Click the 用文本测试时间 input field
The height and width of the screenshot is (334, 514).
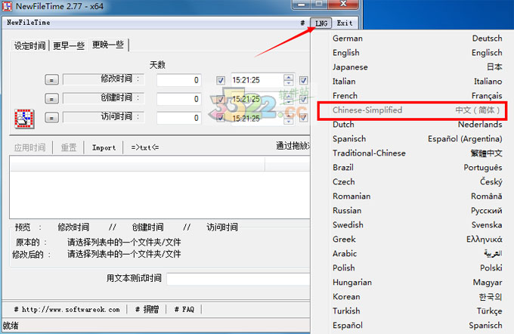[238, 279]
